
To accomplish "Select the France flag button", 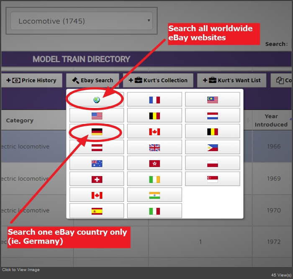I will (x=154, y=100).
